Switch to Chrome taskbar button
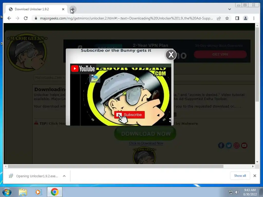The image size is (263, 197). coord(55,192)
